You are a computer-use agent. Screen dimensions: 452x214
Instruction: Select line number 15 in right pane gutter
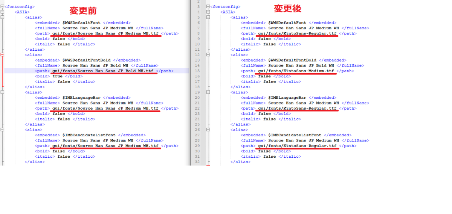click(198, 71)
